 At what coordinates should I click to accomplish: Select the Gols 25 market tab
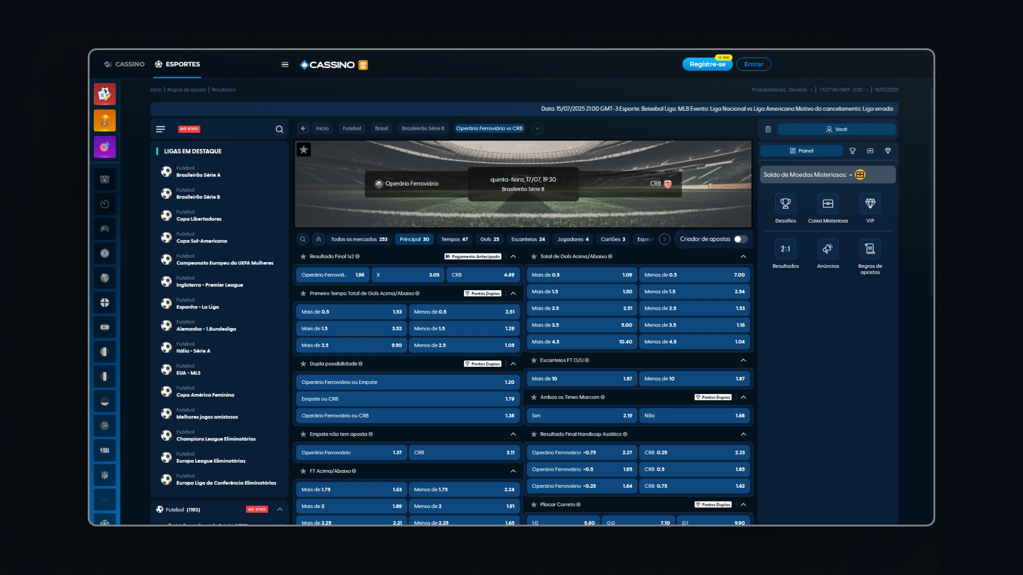coord(489,240)
